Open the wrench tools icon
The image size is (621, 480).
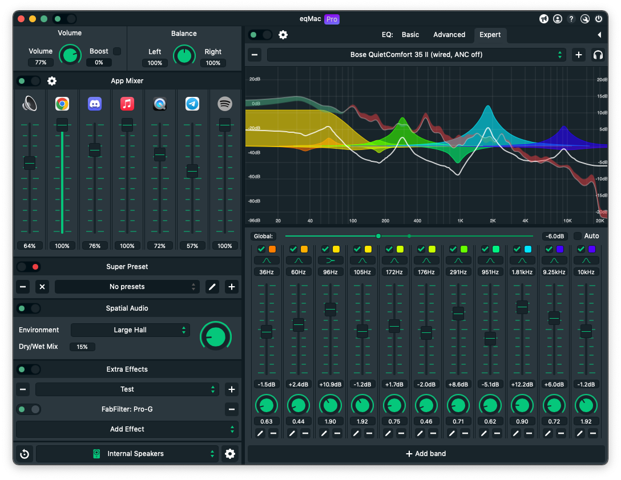pyautogui.click(x=585, y=18)
